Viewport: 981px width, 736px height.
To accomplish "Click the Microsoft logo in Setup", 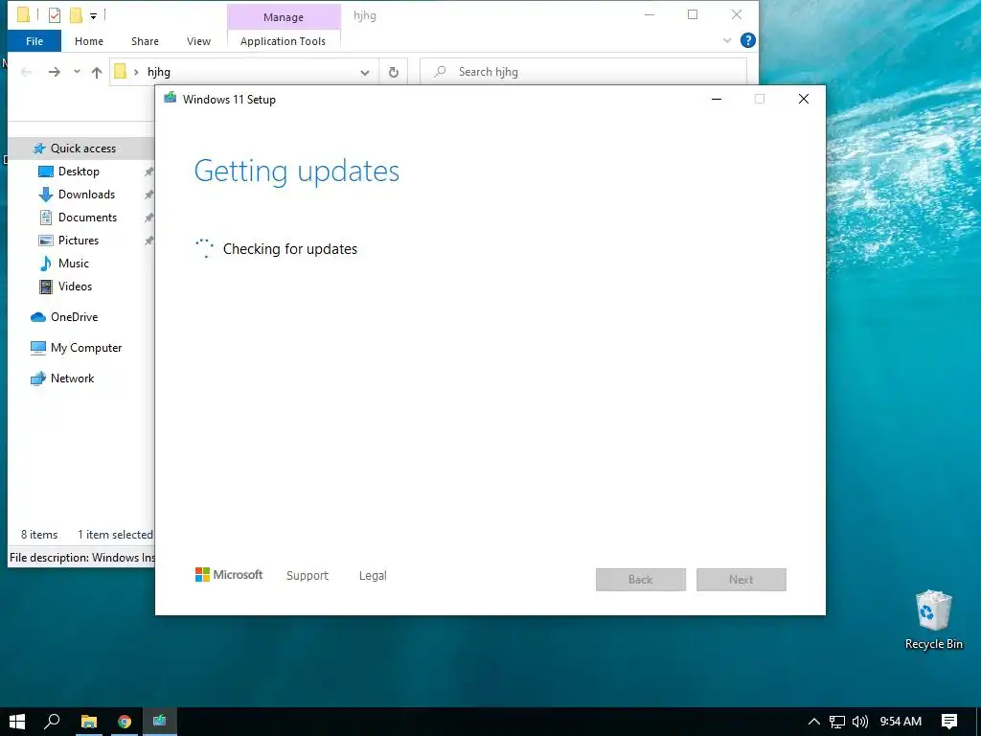I will pos(229,575).
